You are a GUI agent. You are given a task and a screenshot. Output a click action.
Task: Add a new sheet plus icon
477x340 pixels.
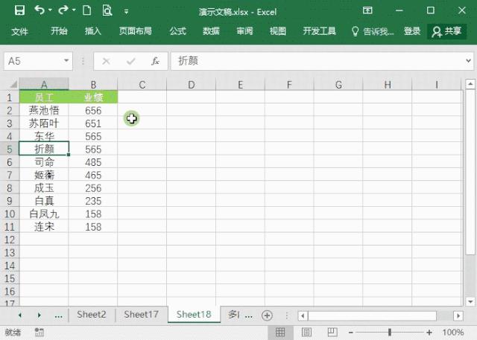(267, 315)
